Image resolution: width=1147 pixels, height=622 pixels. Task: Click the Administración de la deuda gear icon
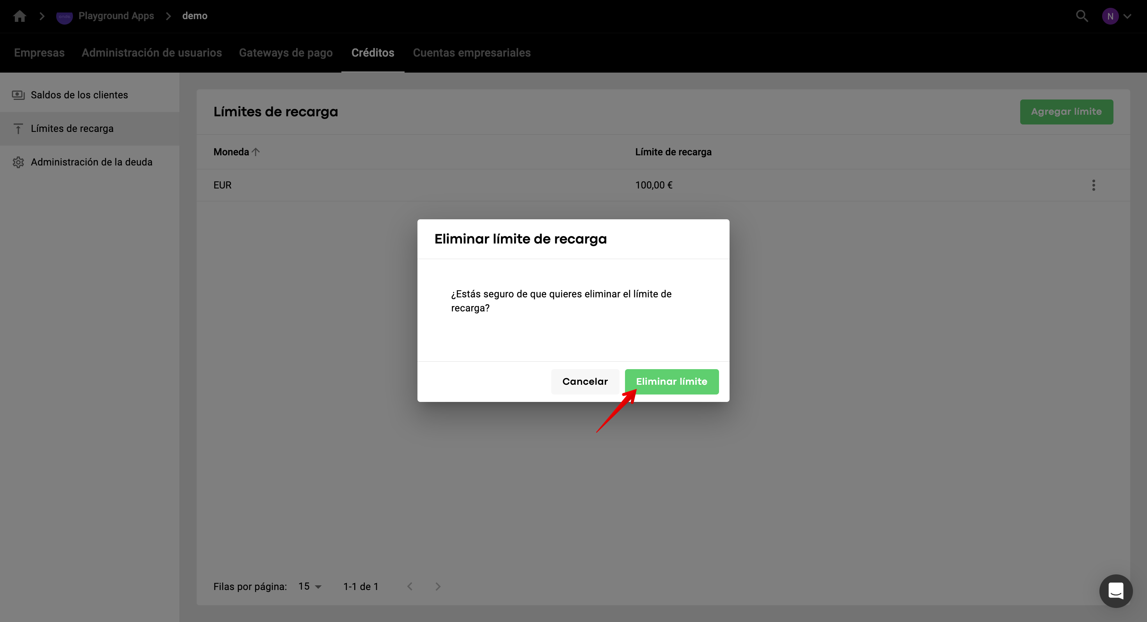18,162
